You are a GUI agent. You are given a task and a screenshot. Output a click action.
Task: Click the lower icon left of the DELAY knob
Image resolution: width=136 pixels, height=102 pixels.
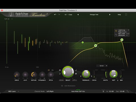point(60,74)
